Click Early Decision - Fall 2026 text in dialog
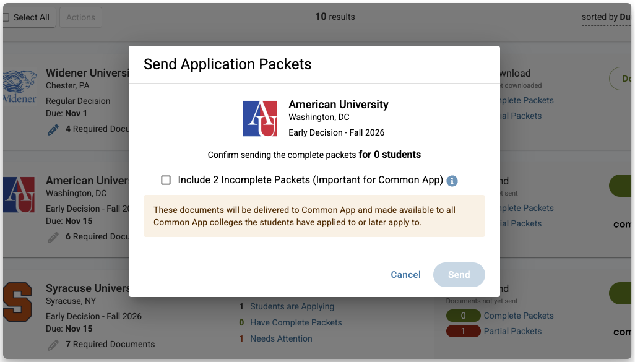The height and width of the screenshot is (362, 635). pos(336,132)
